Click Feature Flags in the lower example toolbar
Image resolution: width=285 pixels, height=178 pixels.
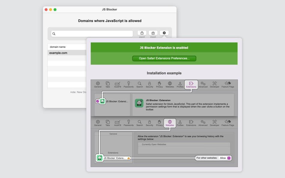click(228, 123)
